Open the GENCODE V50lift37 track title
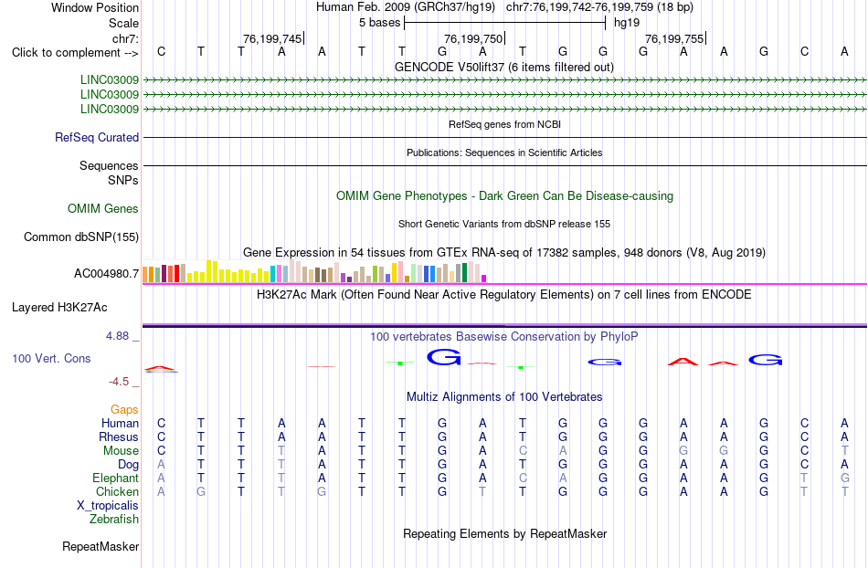Viewport: 868px width, 568px height. coord(504,67)
